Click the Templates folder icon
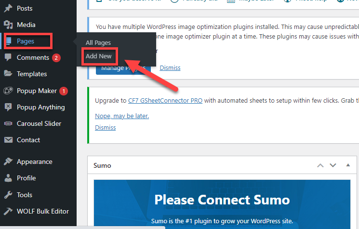The height and width of the screenshot is (229, 359). (x=8, y=74)
